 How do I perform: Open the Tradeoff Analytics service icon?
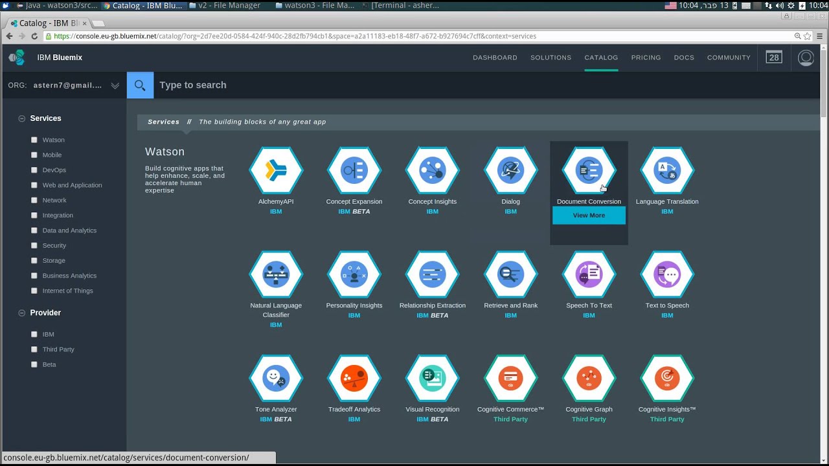point(354,378)
